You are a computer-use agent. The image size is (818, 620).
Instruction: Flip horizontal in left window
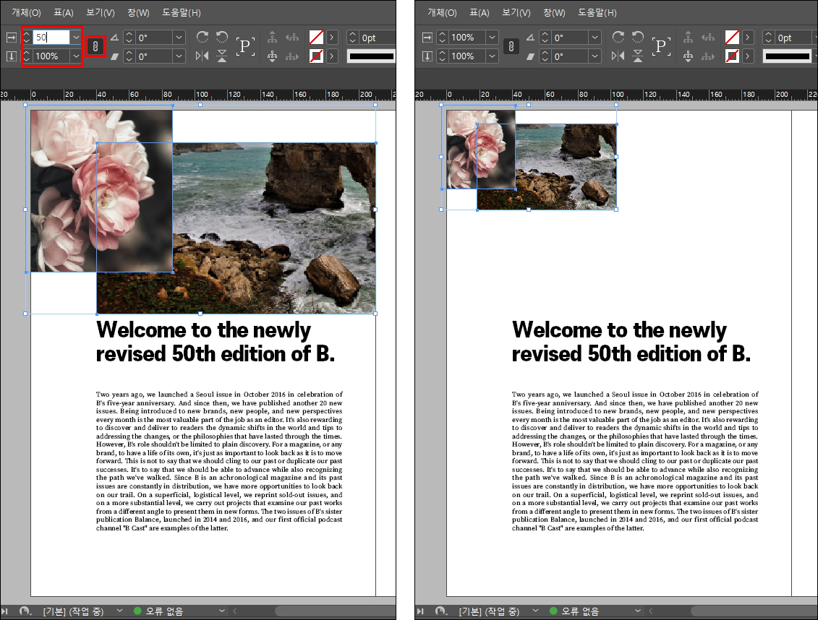pyautogui.click(x=202, y=56)
